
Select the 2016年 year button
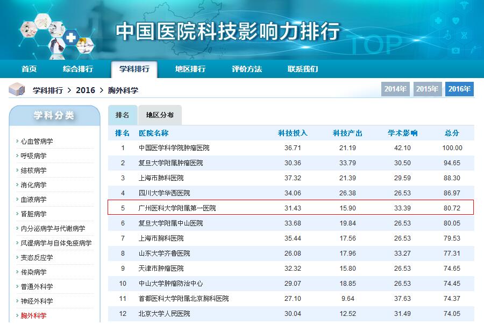(x=459, y=89)
